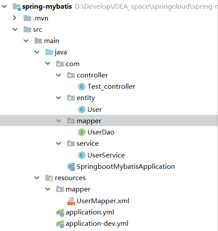This screenshot has height=231, width=218.
Task: Click the src folder icon
Action: pos(27,29)
